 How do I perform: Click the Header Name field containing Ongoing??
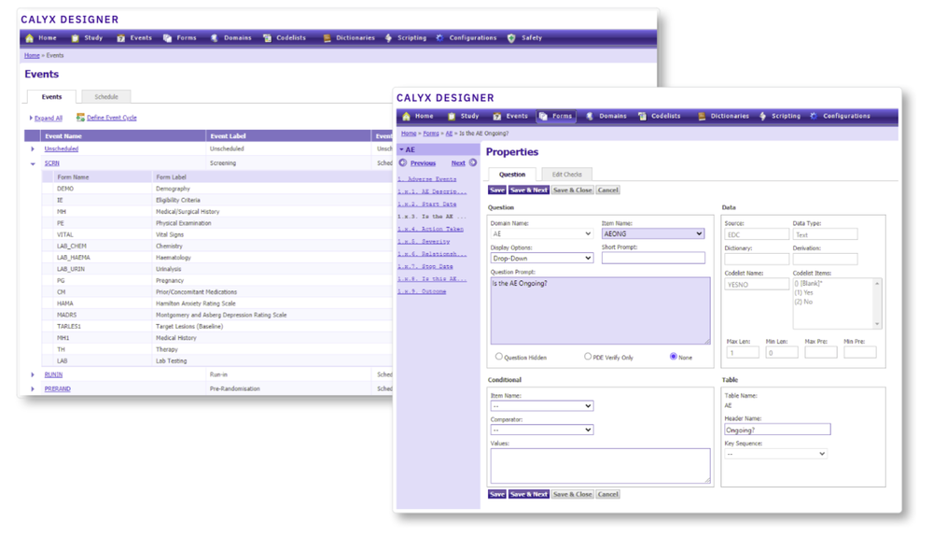coord(777,430)
